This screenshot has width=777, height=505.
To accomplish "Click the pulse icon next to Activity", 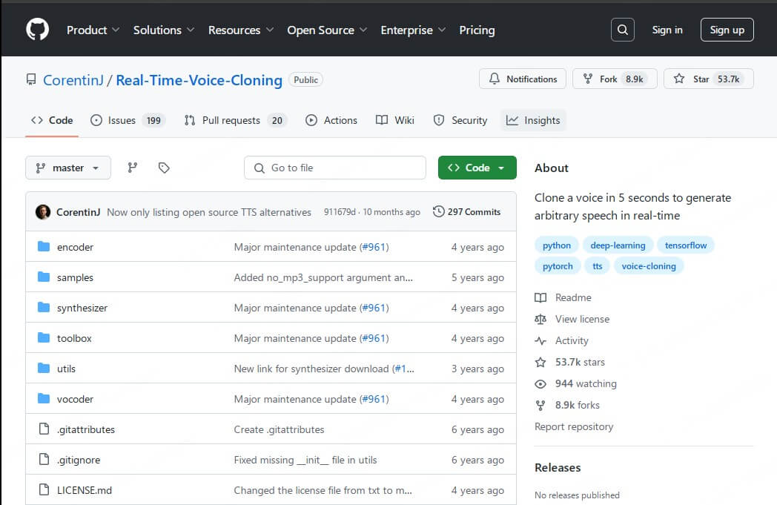I will [x=540, y=341].
